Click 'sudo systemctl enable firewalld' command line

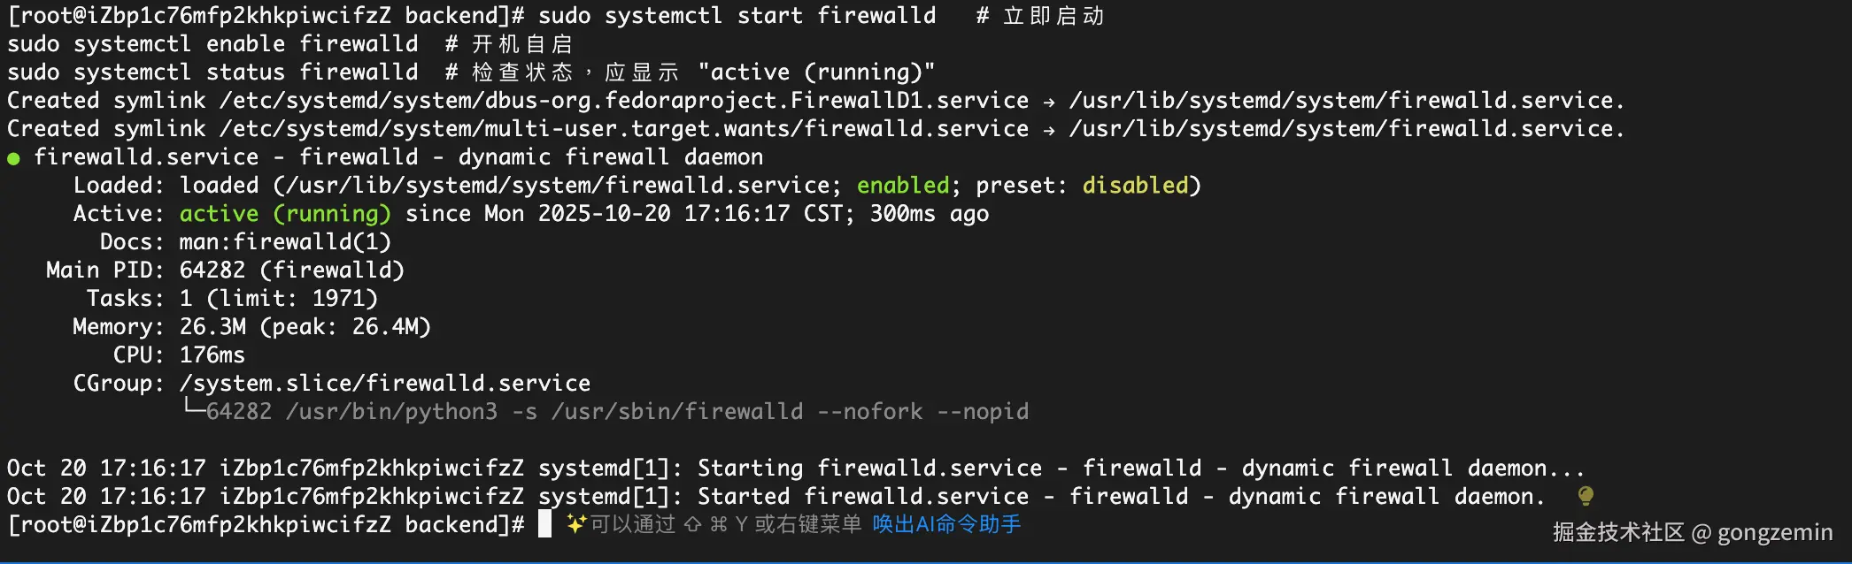[212, 44]
